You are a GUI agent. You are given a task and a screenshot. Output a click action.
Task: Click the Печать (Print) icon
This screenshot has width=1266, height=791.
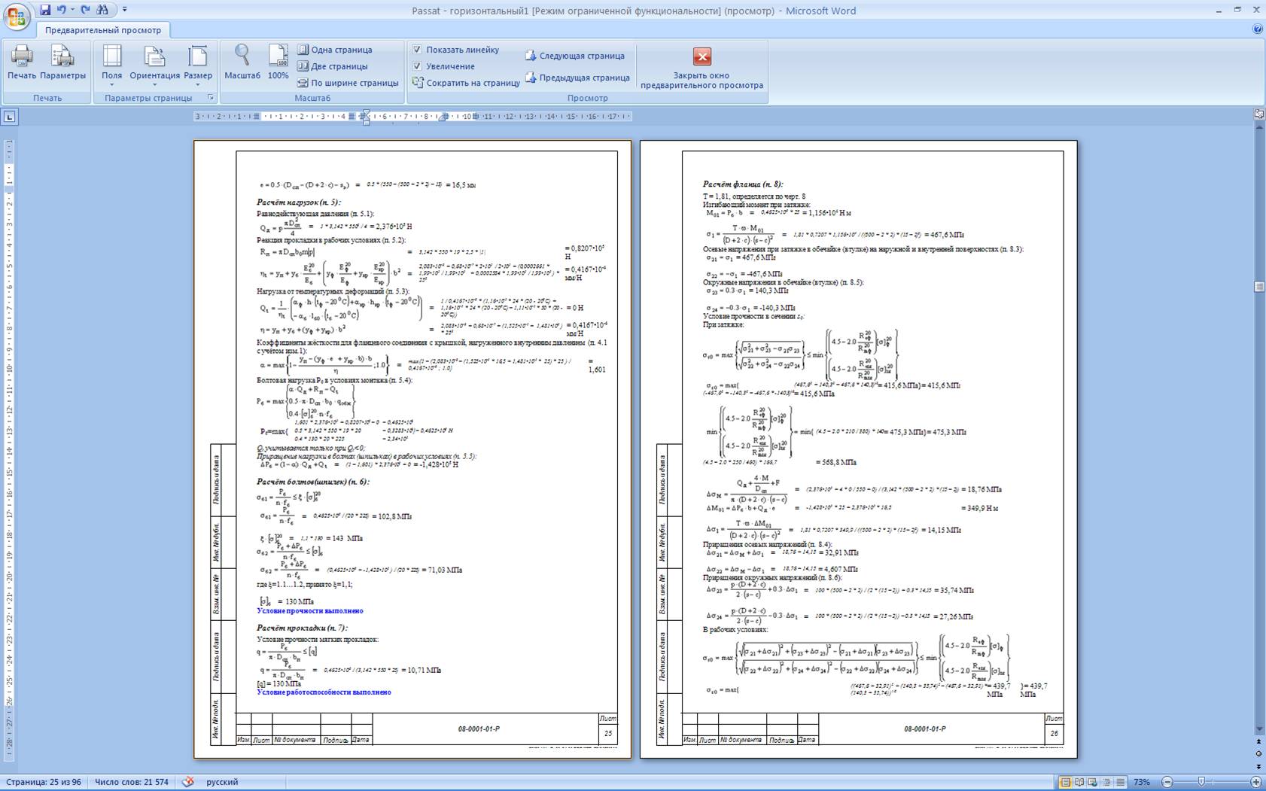click(x=22, y=62)
